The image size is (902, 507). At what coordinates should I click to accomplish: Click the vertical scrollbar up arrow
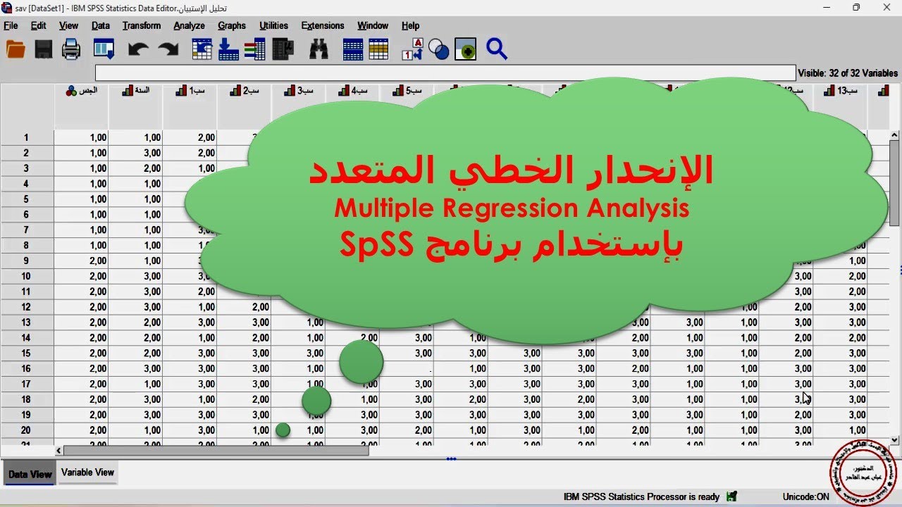point(894,135)
